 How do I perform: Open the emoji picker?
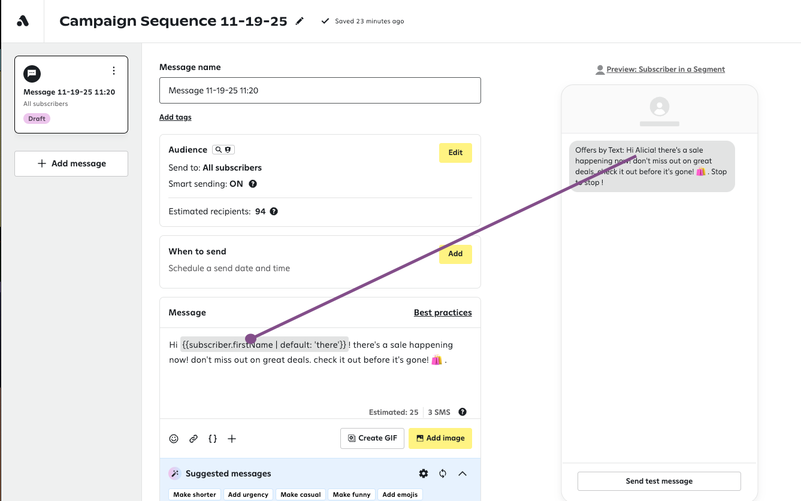[174, 439]
